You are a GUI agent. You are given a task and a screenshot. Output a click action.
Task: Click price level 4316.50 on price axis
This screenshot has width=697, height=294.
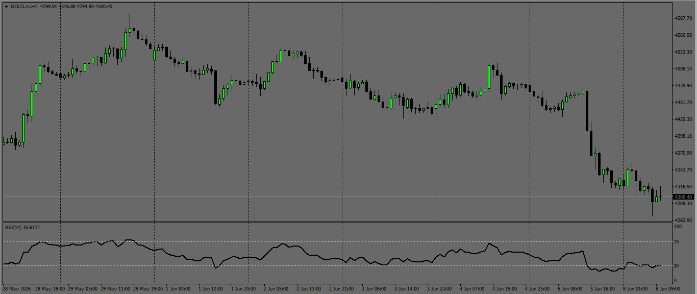[x=683, y=187]
